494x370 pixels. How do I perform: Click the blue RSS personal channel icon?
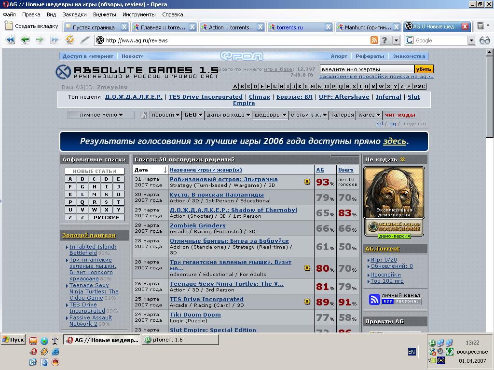[374, 299]
